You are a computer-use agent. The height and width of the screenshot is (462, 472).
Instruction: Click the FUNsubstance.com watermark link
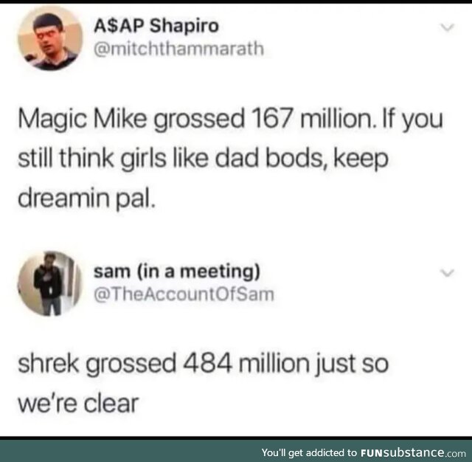413,452
